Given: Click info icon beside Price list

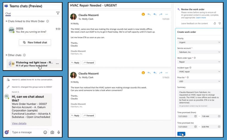Looking at the screenshot, I should 188,77.
